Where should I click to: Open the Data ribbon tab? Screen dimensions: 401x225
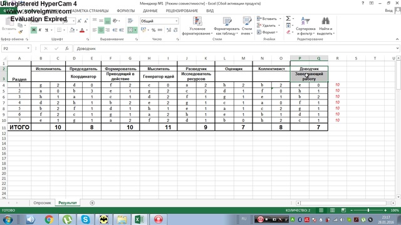[x=150, y=11]
